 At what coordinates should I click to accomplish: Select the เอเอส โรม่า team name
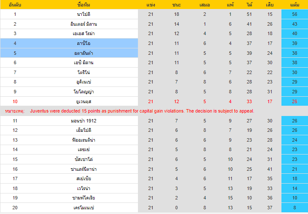pyautogui.click(x=84, y=33)
